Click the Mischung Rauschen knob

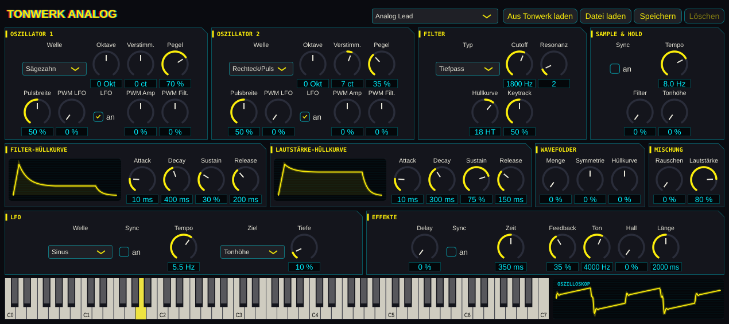(x=669, y=180)
